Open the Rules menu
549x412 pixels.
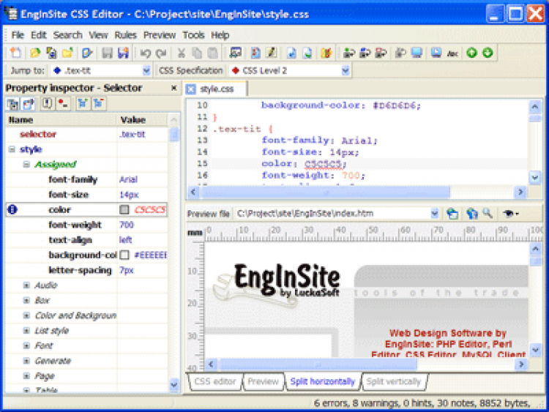[x=125, y=35]
